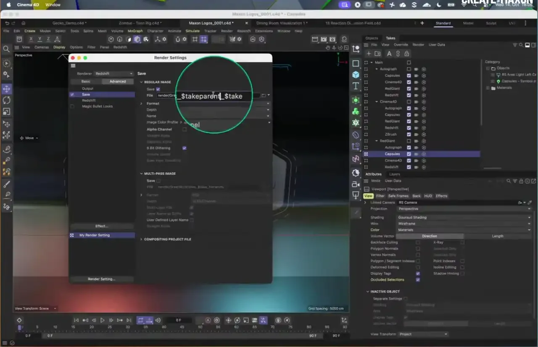
Task: Click the Effect... button
Action: click(102, 226)
